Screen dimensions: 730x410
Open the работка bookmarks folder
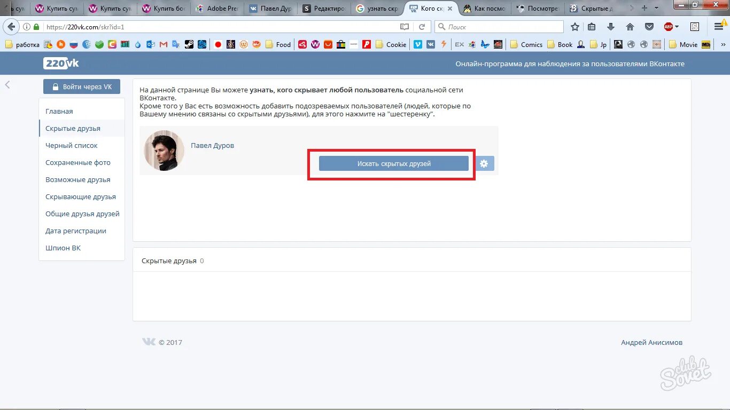(x=22, y=45)
